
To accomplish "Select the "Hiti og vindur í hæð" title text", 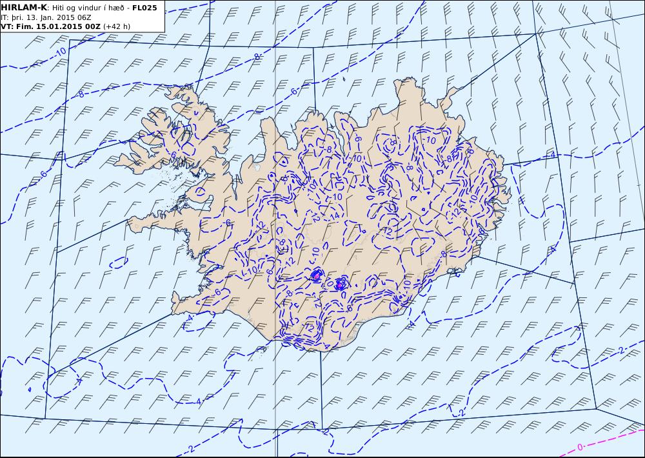I will coord(88,8).
